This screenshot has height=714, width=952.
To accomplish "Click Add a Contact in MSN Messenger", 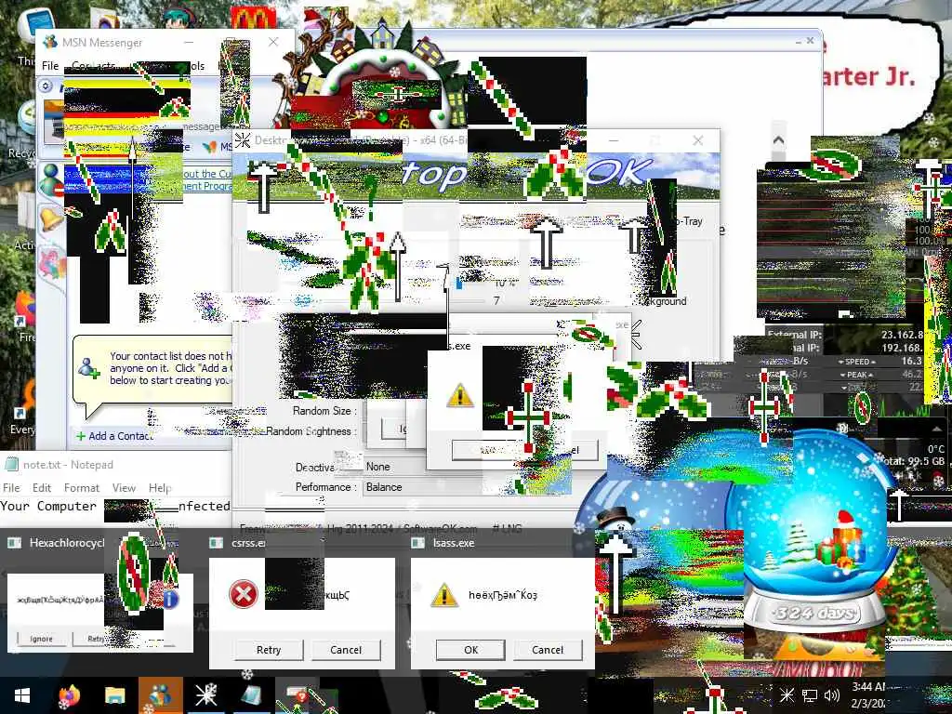I will pyautogui.click(x=115, y=436).
